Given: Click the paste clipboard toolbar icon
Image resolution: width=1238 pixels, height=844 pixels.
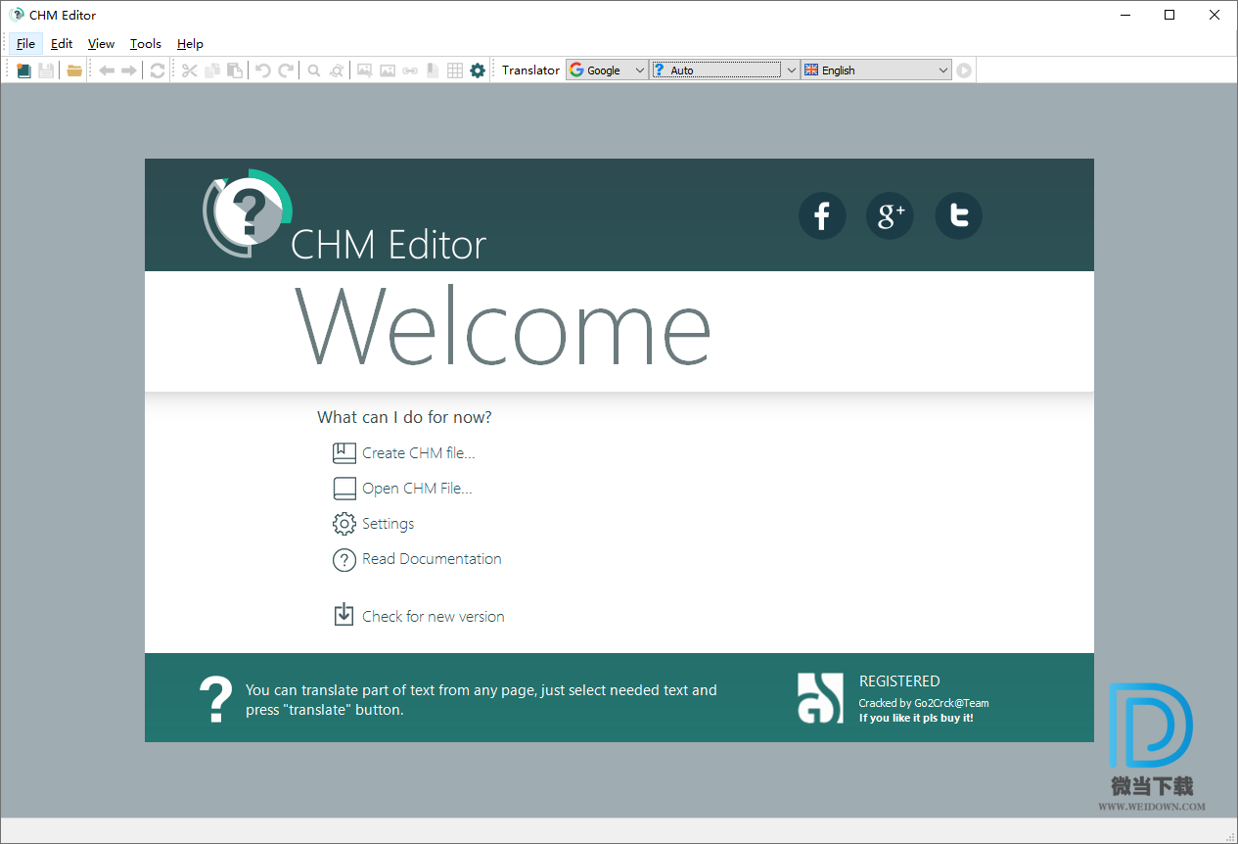Looking at the screenshot, I should [235, 70].
